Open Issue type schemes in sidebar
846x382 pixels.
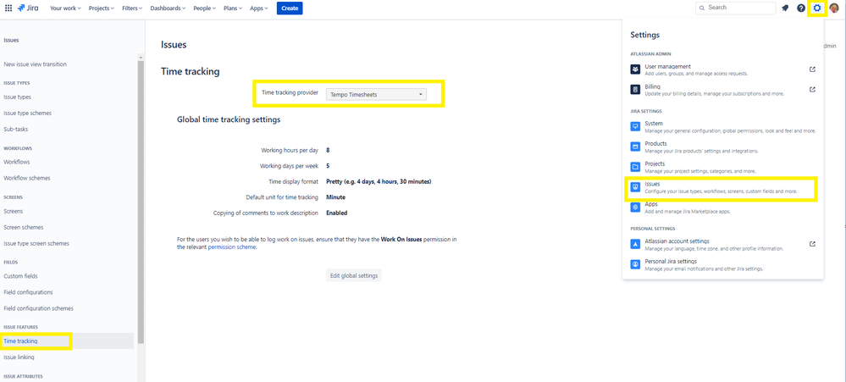(x=27, y=113)
